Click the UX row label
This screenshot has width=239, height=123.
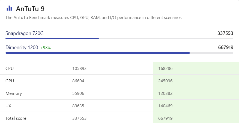click(x=8, y=106)
